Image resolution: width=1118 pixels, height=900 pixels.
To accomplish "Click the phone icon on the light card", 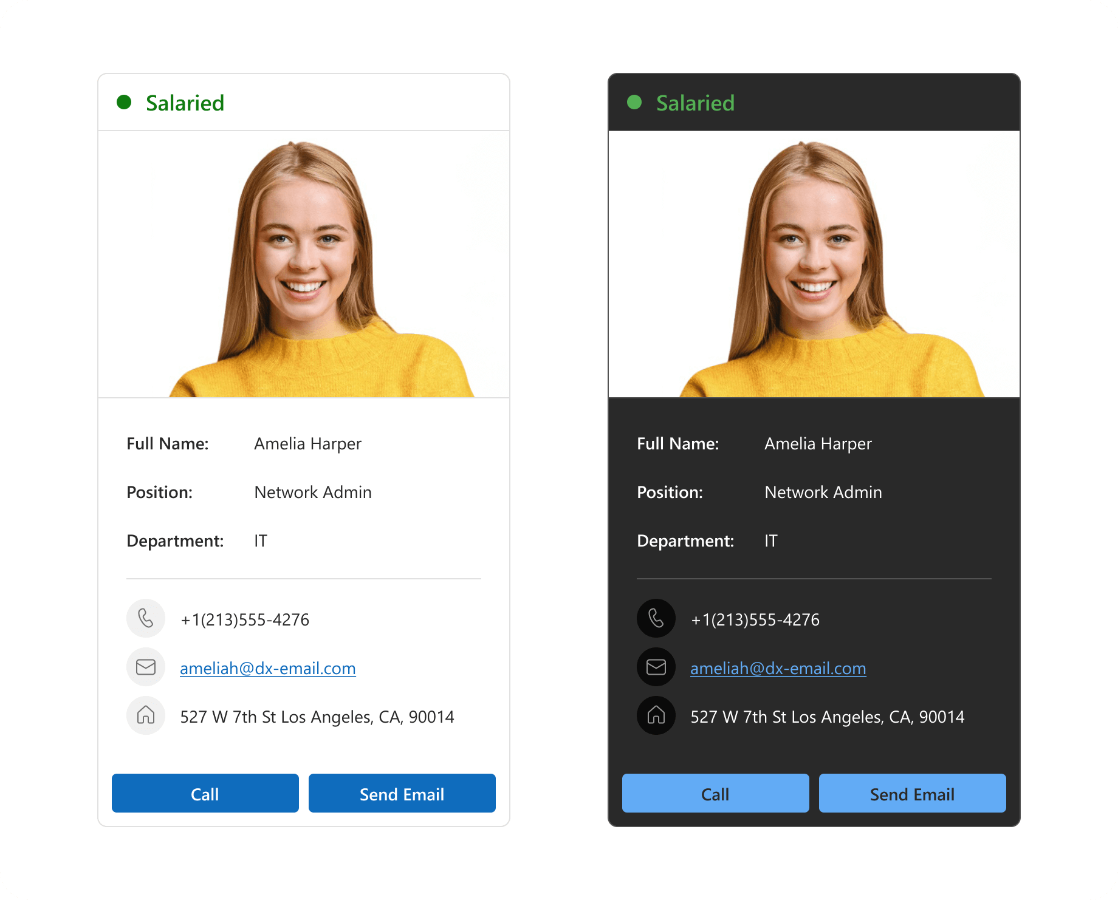I will coord(146,618).
